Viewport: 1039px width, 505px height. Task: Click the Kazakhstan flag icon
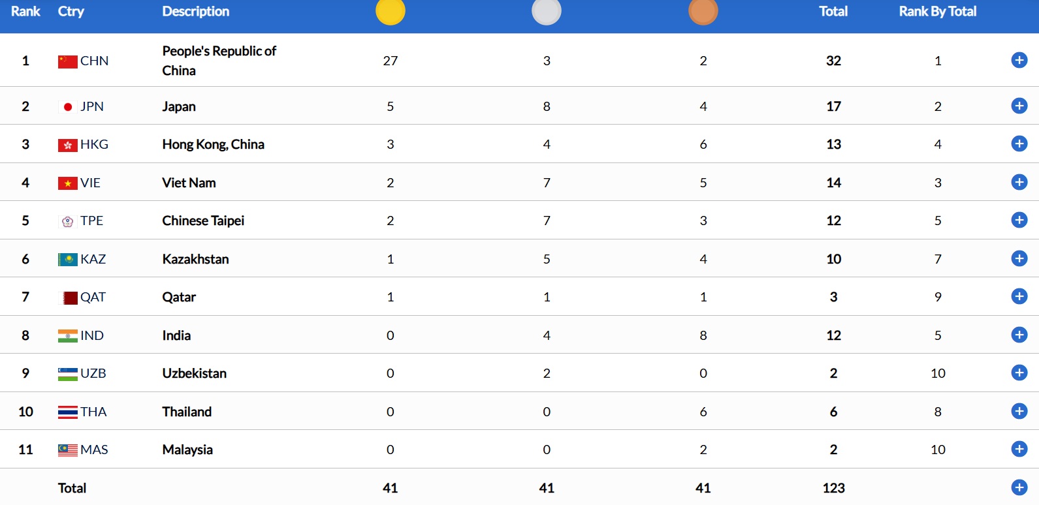68,260
